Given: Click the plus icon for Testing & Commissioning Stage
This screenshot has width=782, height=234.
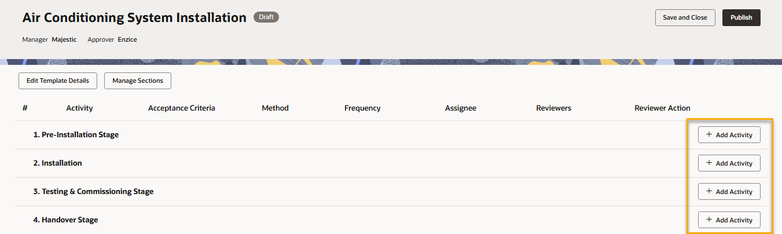Looking at the screenshot, I should click(x=709, y=191).
